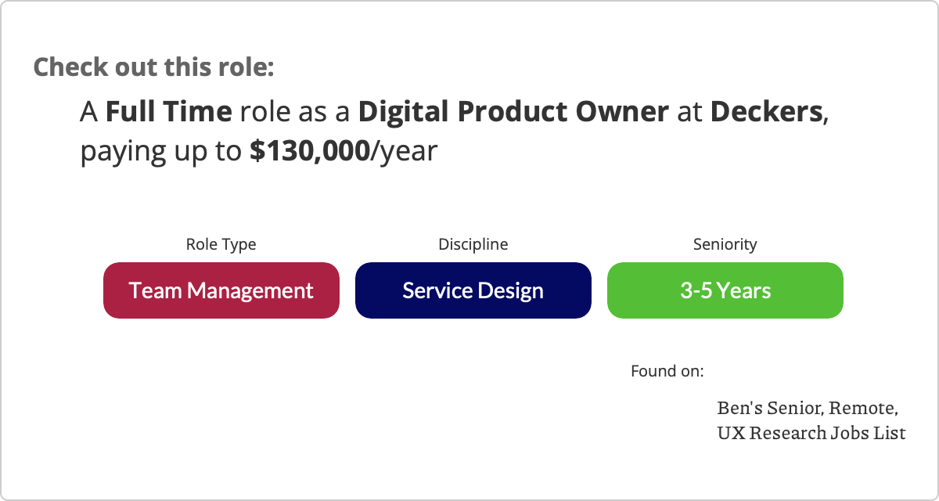Viewport: 939px width, 501px height.
Task: Click the 'paying up to' text
Action: tap(160, 151)
